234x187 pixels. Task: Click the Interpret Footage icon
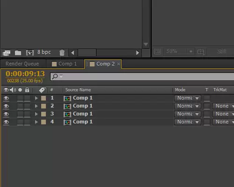[7, 53]
